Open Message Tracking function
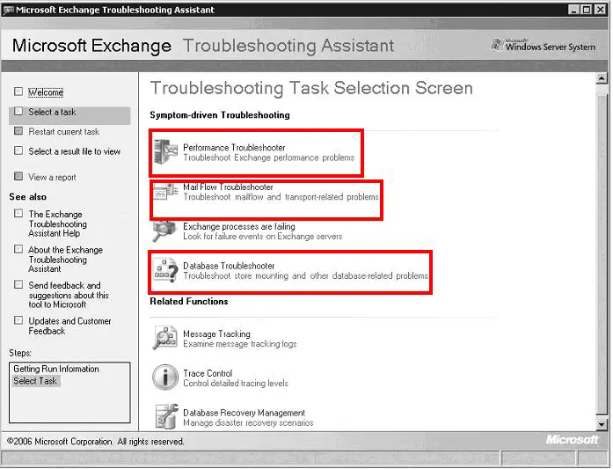This screenshot has width=613, height=469. [216, 334]
